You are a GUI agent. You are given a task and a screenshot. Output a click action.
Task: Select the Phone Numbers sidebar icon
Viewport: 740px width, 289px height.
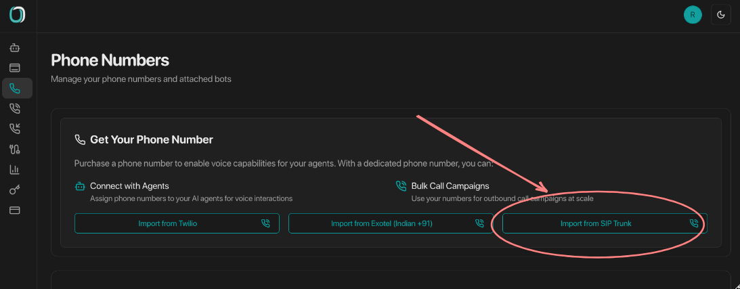tap(15, 88)
